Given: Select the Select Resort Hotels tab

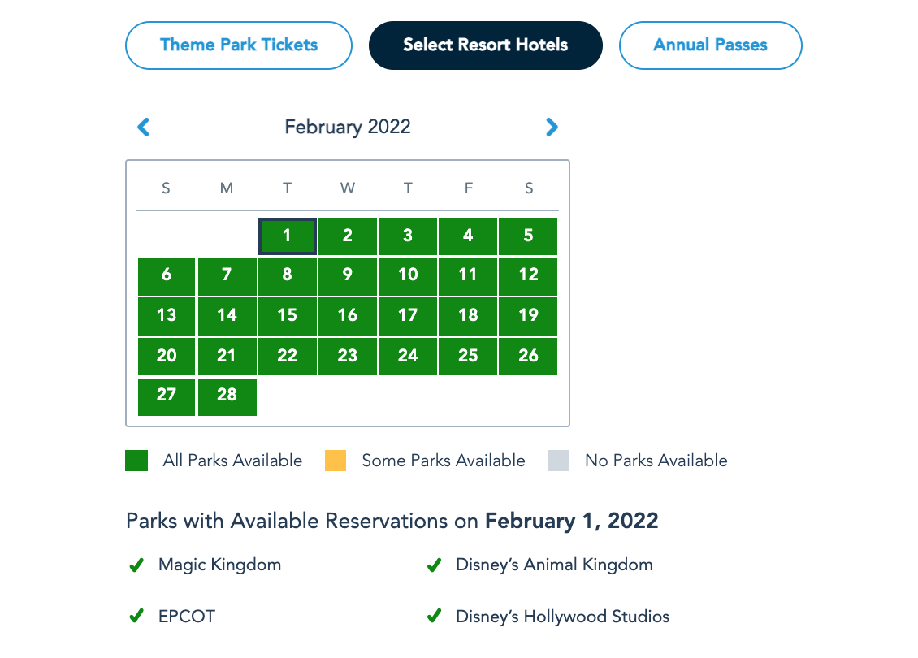Looking at the screenshot, I should click(485, 45).
